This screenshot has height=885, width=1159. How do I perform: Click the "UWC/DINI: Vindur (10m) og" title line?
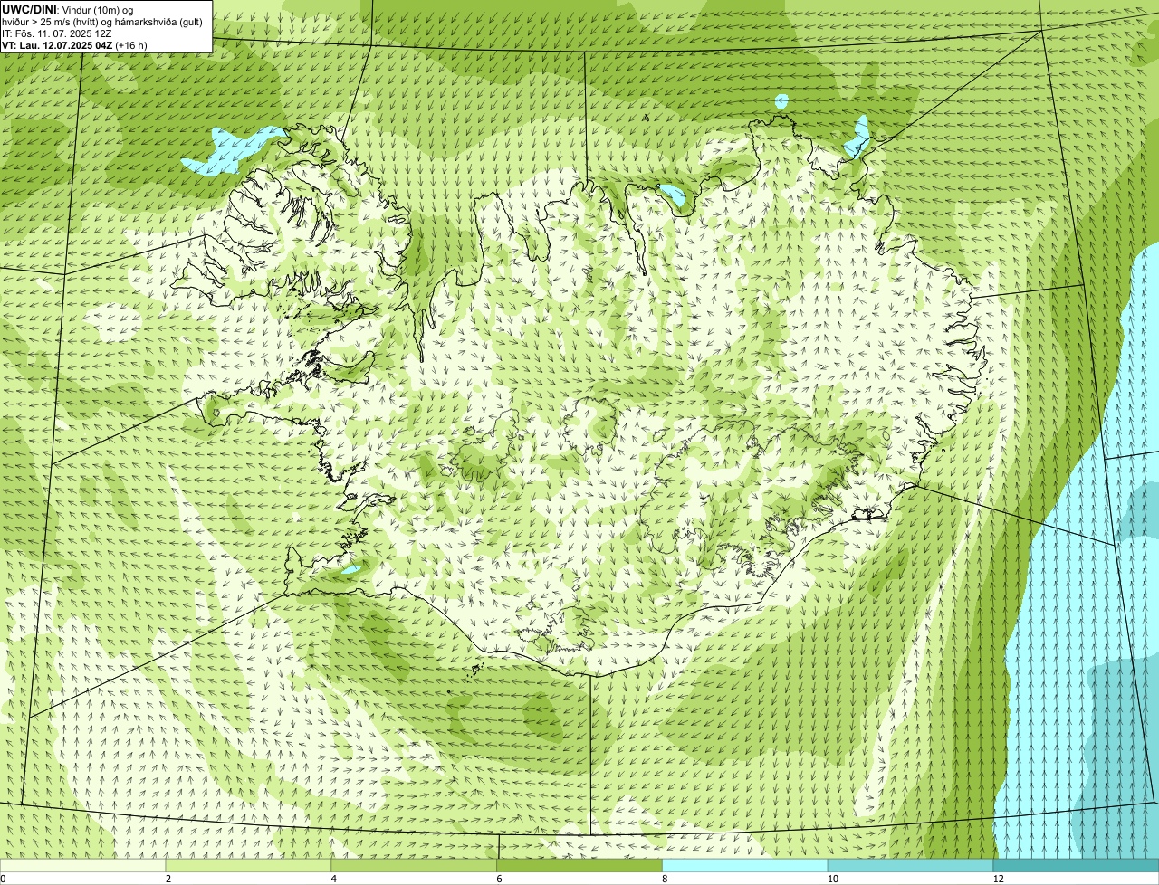(x=68, y=9)
